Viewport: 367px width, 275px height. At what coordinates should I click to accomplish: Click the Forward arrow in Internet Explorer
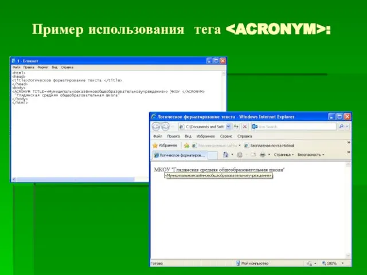[x=165, y=127]
